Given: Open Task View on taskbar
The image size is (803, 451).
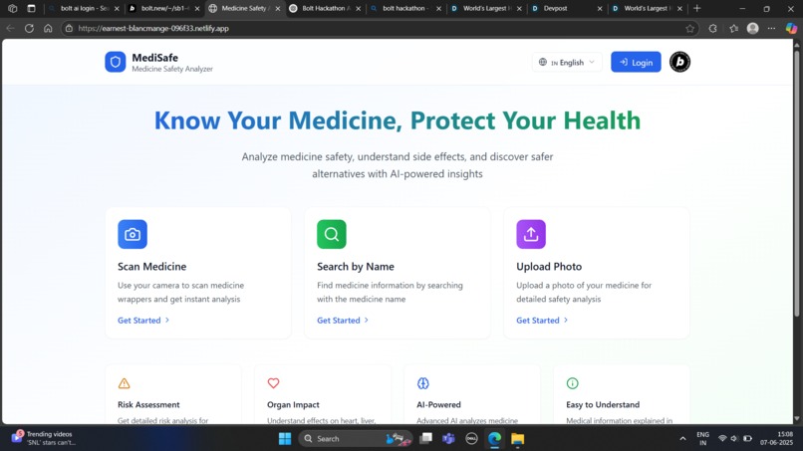Looking at the screenshot, I should (x=425, y=439).
